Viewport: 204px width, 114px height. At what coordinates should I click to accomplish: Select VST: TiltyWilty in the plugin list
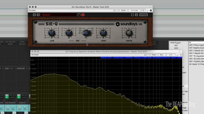[196, 61]
